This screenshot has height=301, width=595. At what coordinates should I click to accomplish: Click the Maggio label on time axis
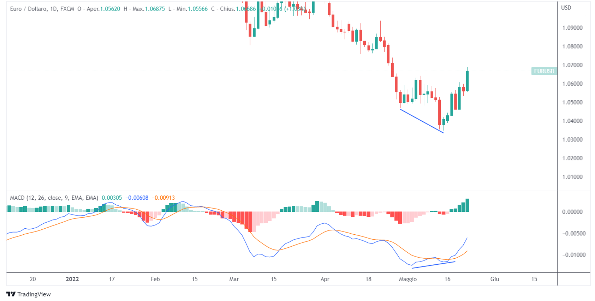407,279
